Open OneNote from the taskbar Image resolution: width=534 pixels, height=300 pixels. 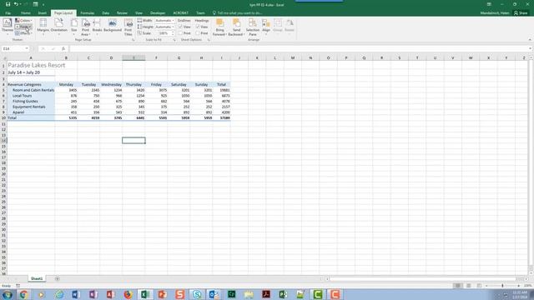pos(93,294)
